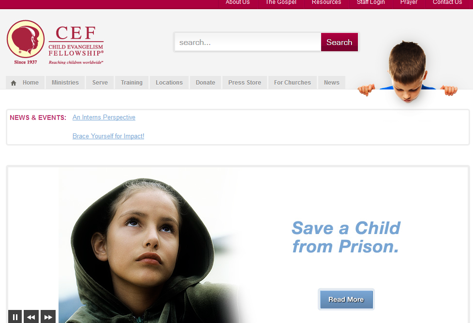Go to the For Churches tab
Screen dimensions: 473x323
coord(292,83)
